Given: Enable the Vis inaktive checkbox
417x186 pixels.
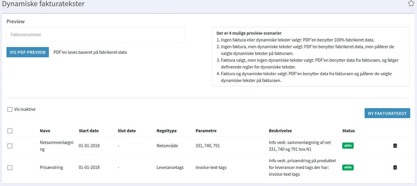Looking at the screenshot, I should [x=10, y=109].
